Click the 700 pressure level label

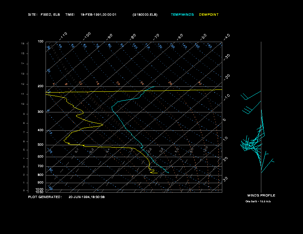[x=41, y=166]
